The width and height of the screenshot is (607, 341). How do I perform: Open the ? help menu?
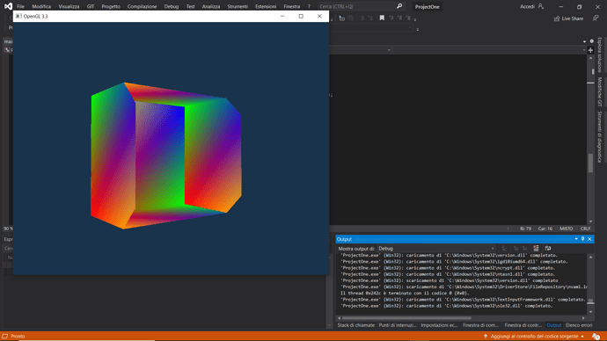click(x=309, y=6)
